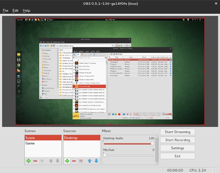Open scene properties icon under Scenes list
Viewport: 220px width, 173px height.
(42, 161)
